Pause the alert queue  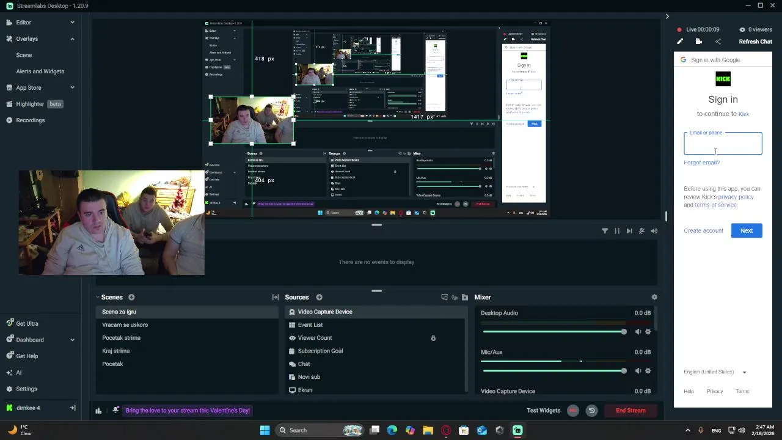(617, 231)
